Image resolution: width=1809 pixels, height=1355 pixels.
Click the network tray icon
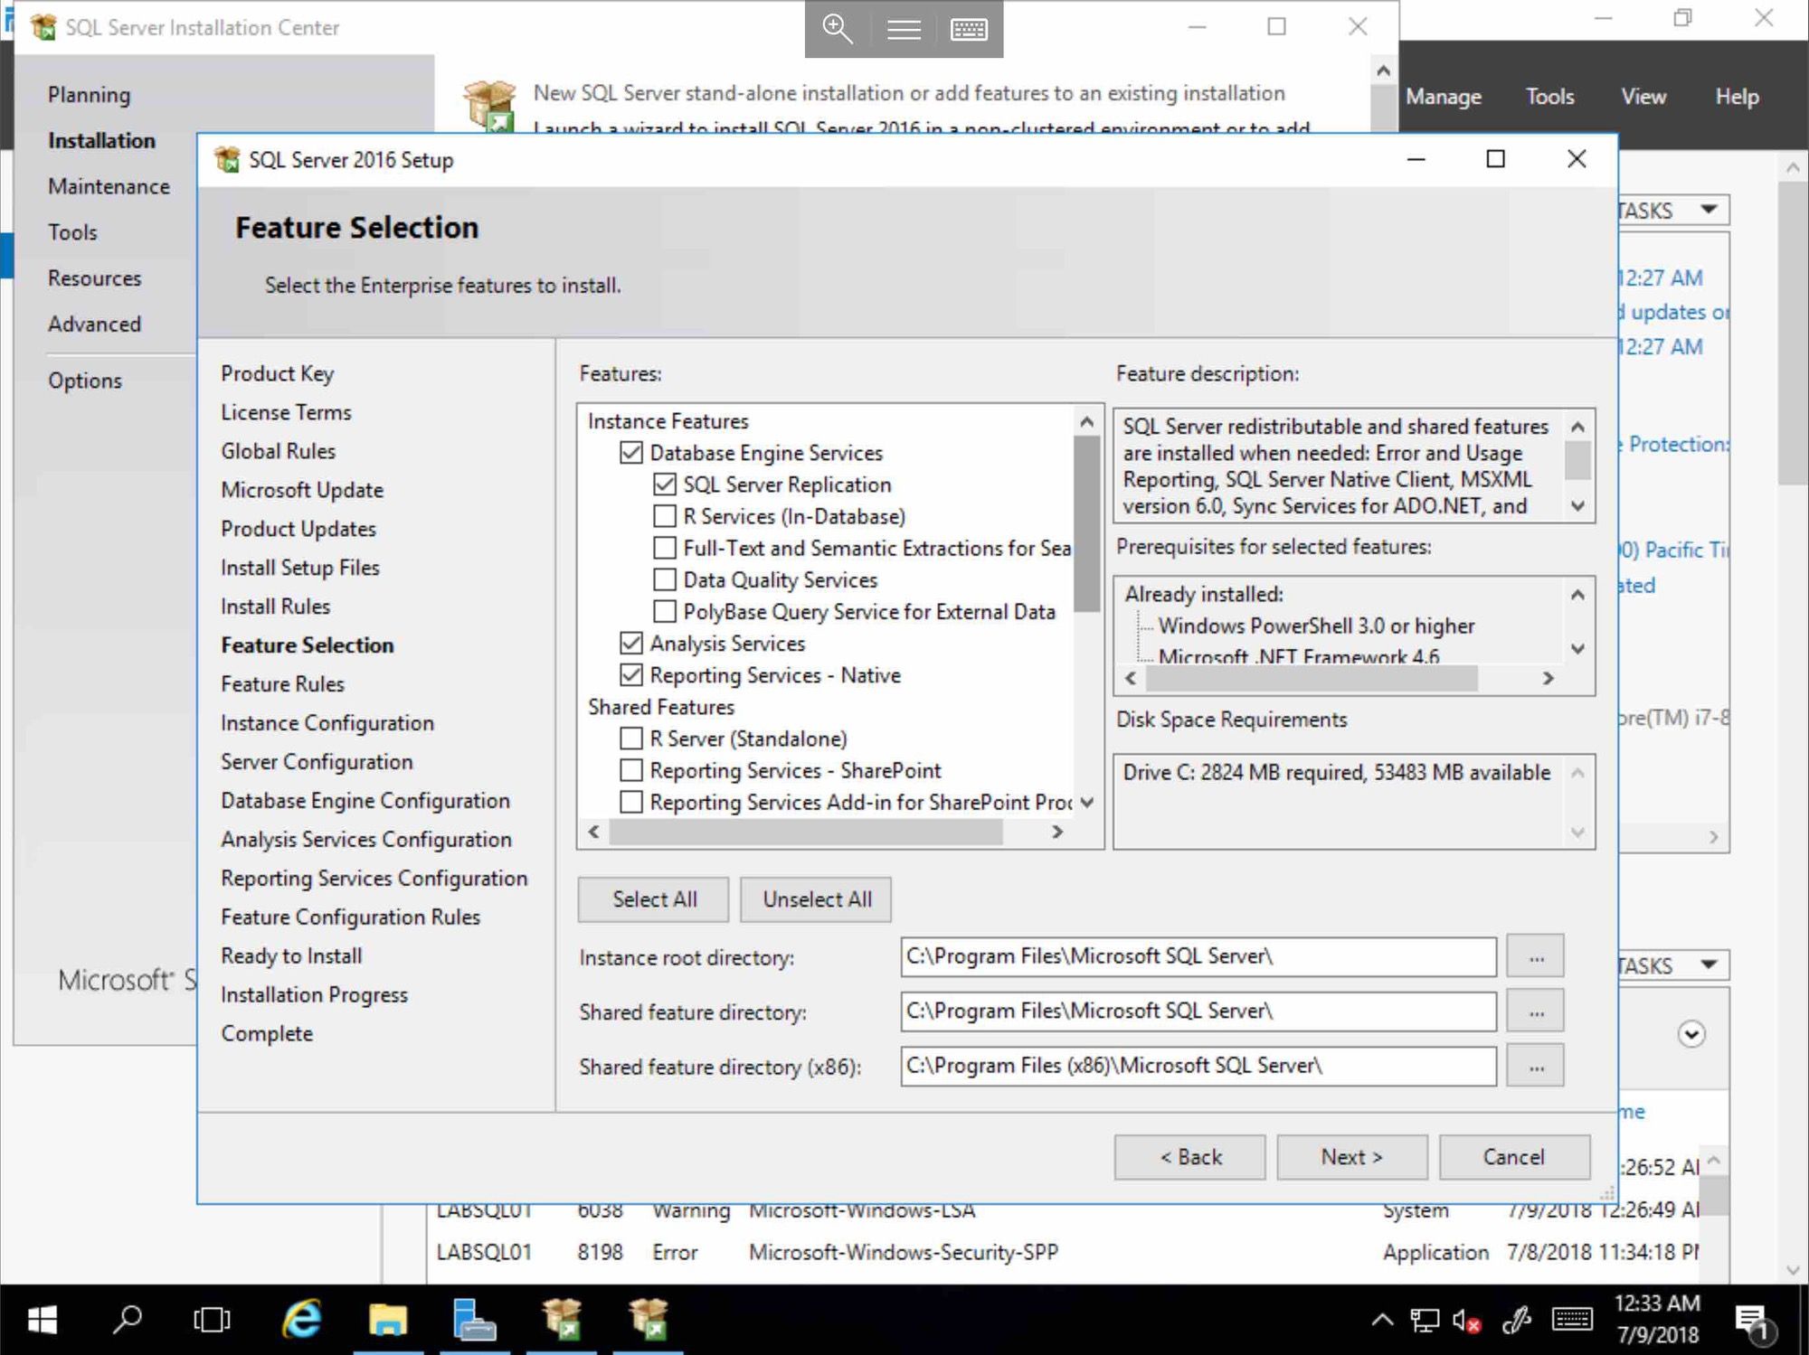(1425, 1321)
